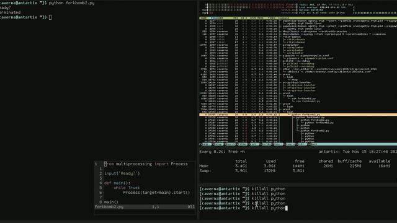Click the 'def main():' line in vim
Viewport: 397px width, 223px height.
pyautogui.click(x=117, y=183)
